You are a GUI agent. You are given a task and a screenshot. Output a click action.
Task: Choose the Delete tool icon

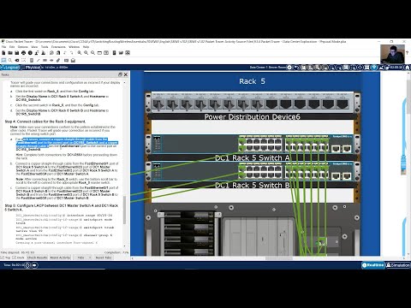coord(17,60)
